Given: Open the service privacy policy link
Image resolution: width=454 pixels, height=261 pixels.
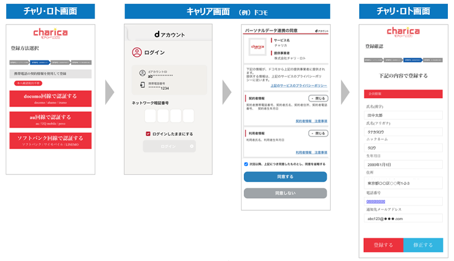Looking at the screenshot, I should point(299,86).
